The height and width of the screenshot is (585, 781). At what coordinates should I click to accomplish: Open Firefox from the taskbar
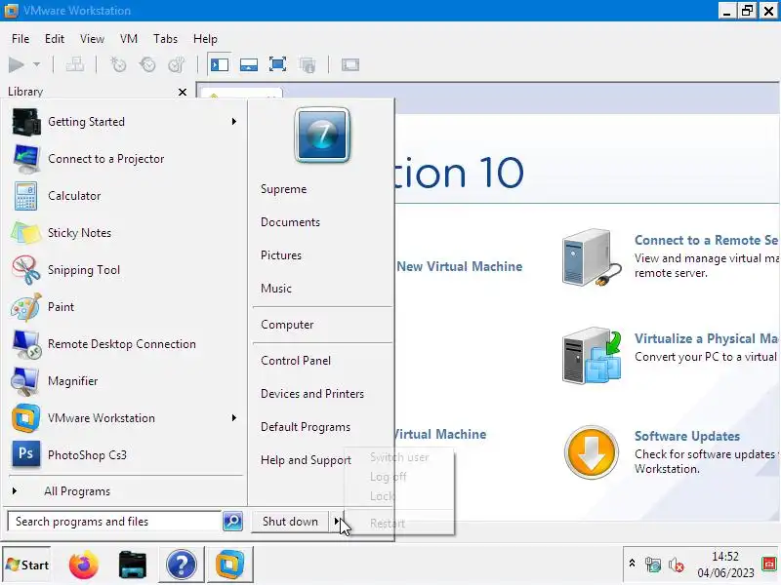click(83, 565)
